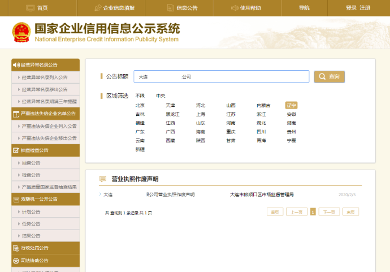Select 内蒙古 region filter
The height and width of the screenshot is (272, 390).
pos(263,105)
